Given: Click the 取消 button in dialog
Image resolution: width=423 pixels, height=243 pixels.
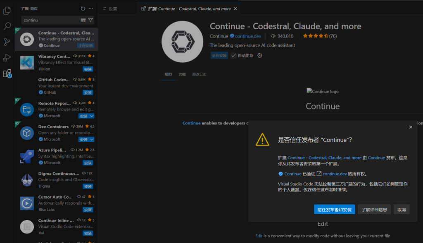Looking at the screenshot, I should (401, 210).
